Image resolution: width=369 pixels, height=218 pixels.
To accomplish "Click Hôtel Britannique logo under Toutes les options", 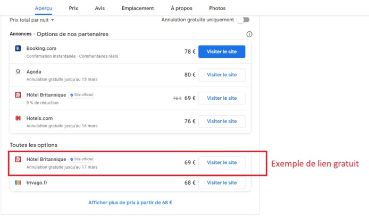I will (x=18, y=159).
